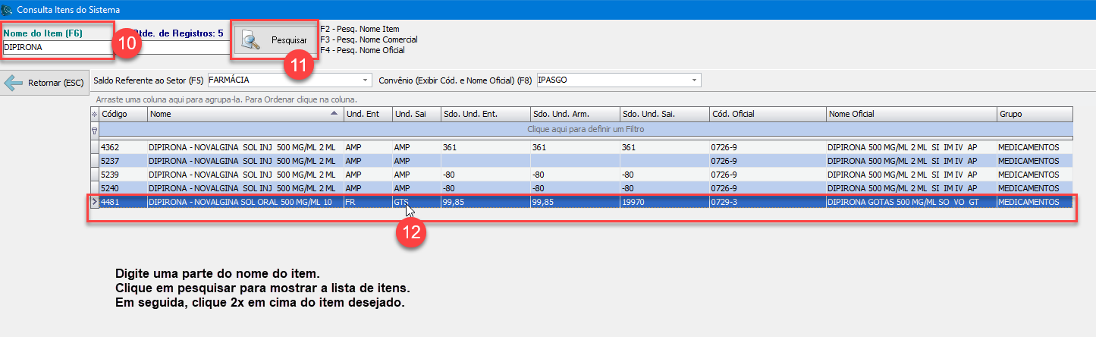Click the grid corner asterisk selector

[x=95, y=114]
